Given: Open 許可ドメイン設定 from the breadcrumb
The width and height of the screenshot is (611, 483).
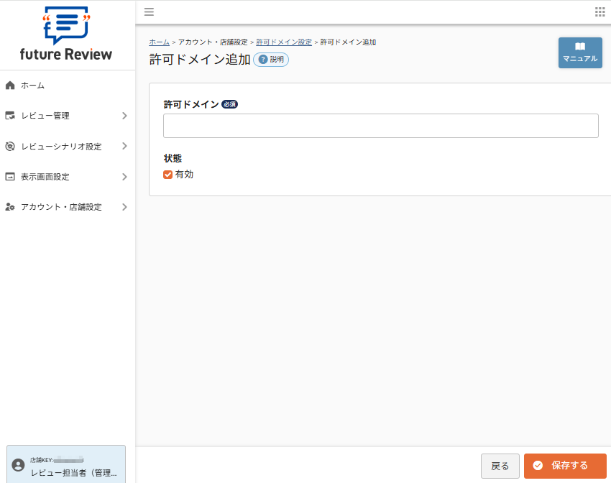Looking at the screenshot, I should [285, 42].
